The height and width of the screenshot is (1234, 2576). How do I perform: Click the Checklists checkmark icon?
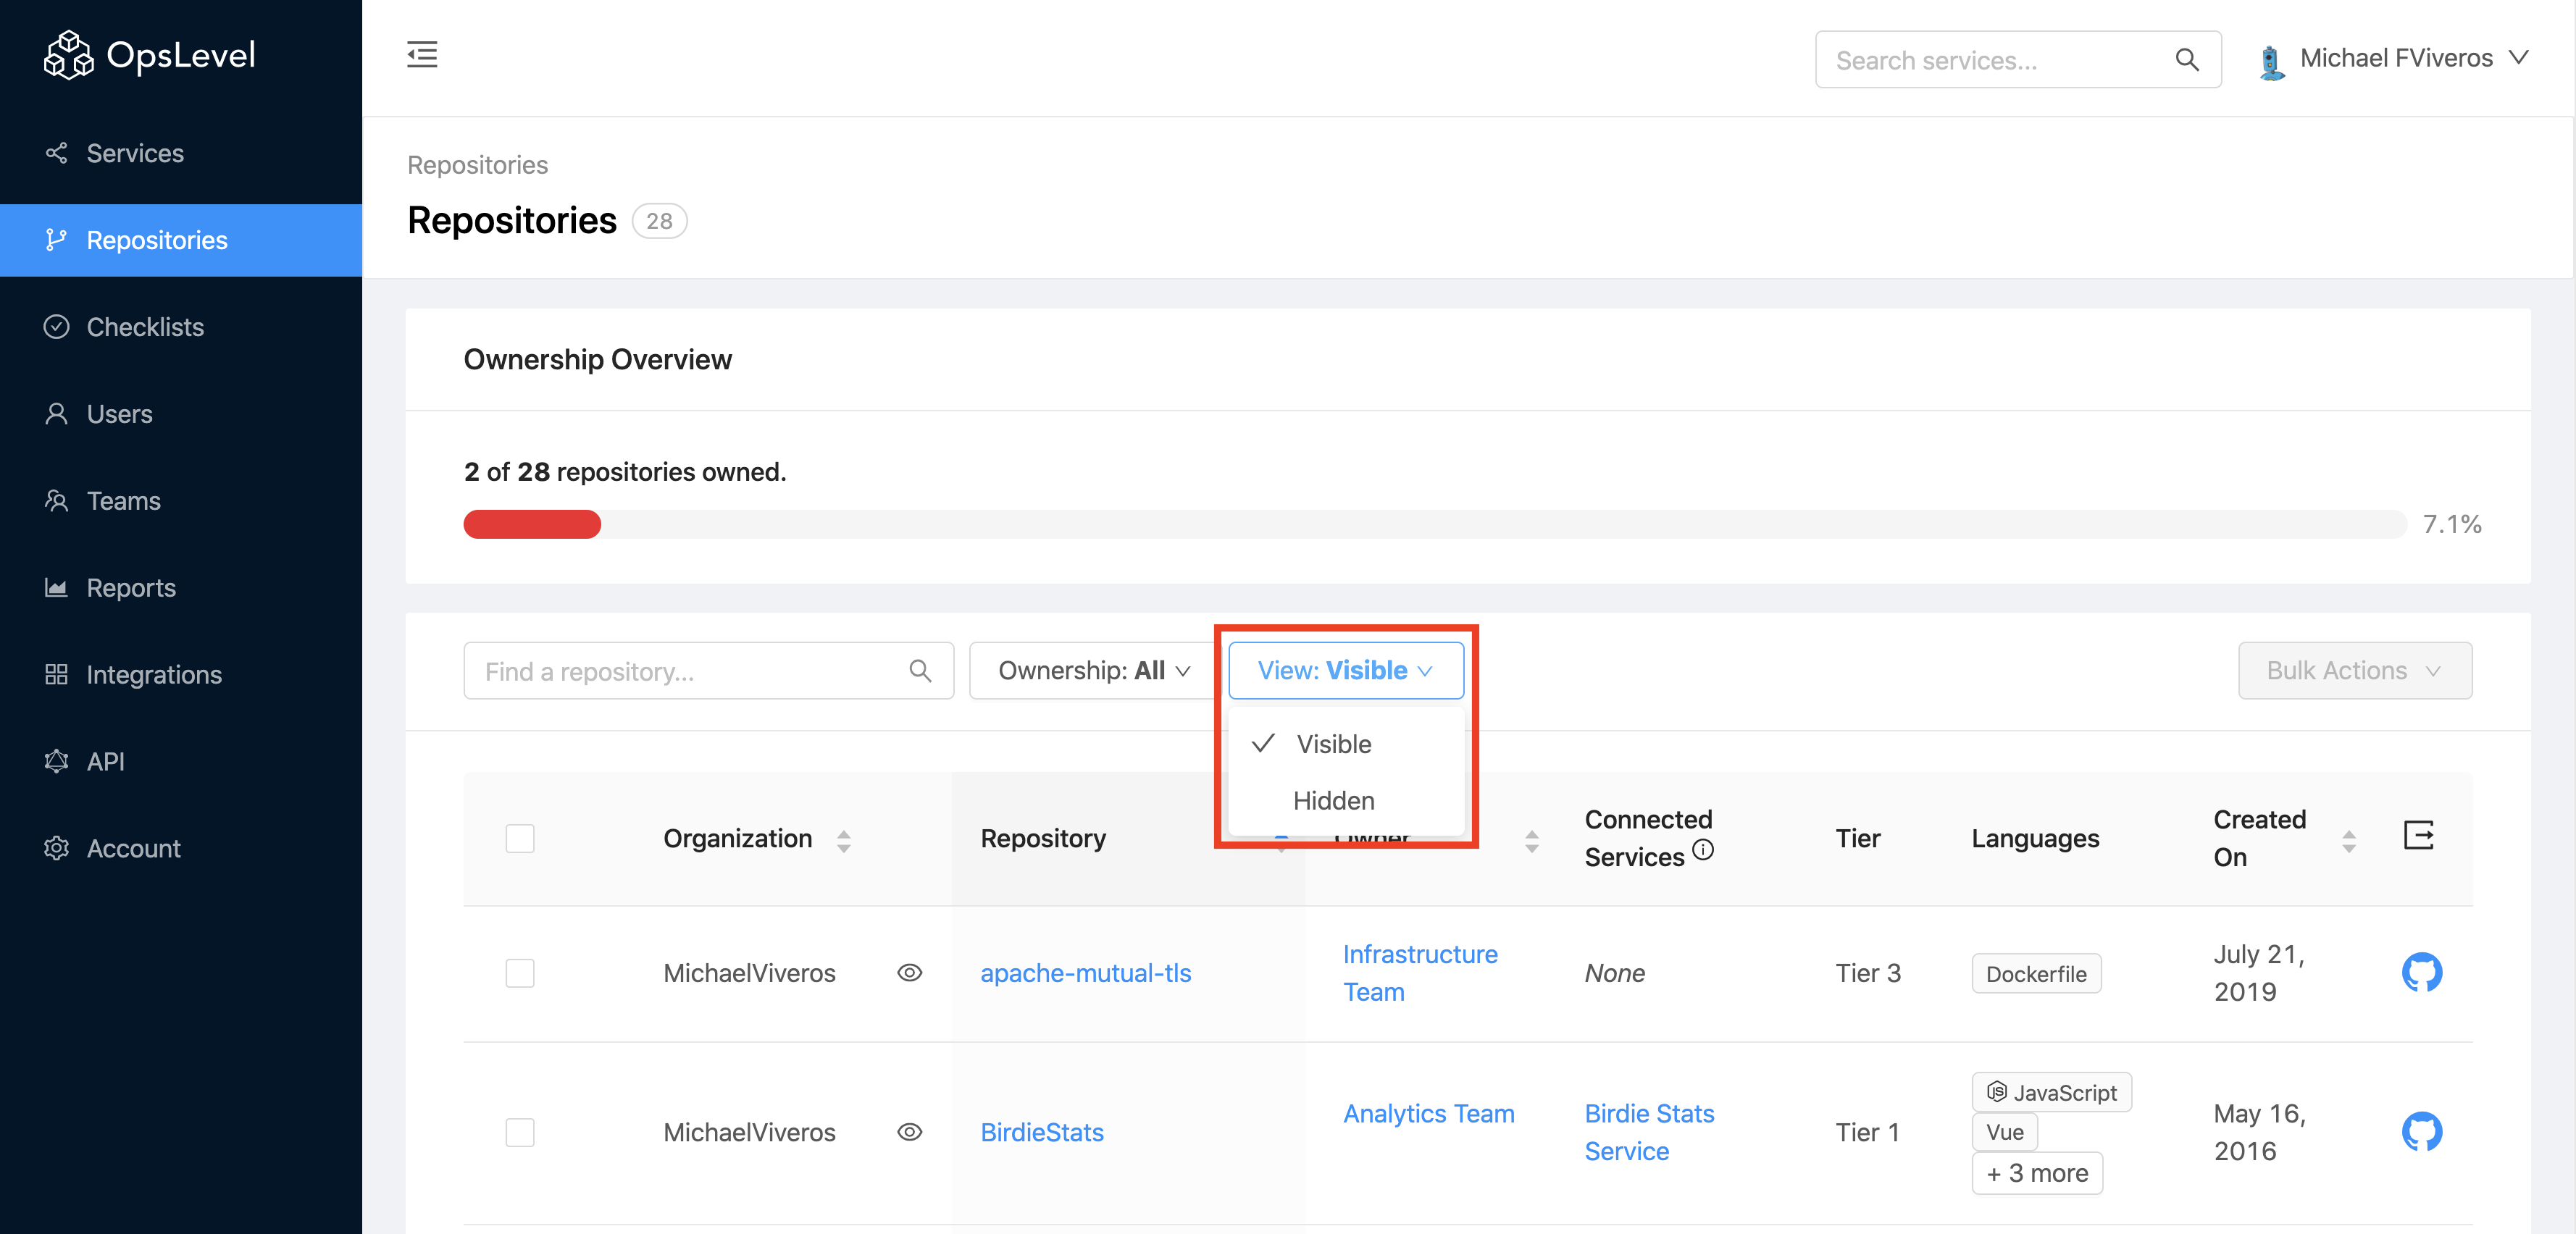[x=56, y=327]
